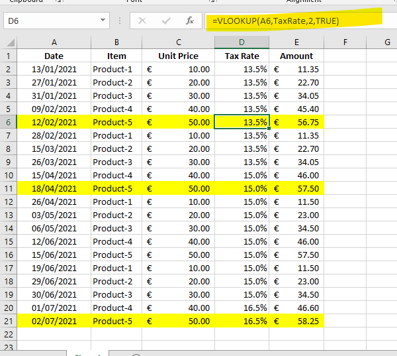Select the cell with date 15/04/2021

(x=54, y=175)
